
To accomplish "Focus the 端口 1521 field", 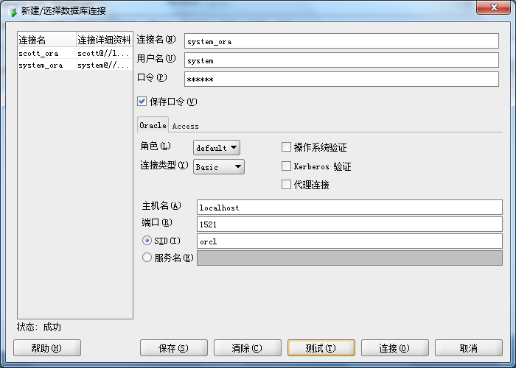I will 349,224.
